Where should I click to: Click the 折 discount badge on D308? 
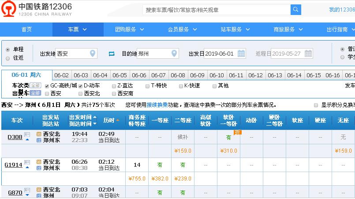(237, 132)
